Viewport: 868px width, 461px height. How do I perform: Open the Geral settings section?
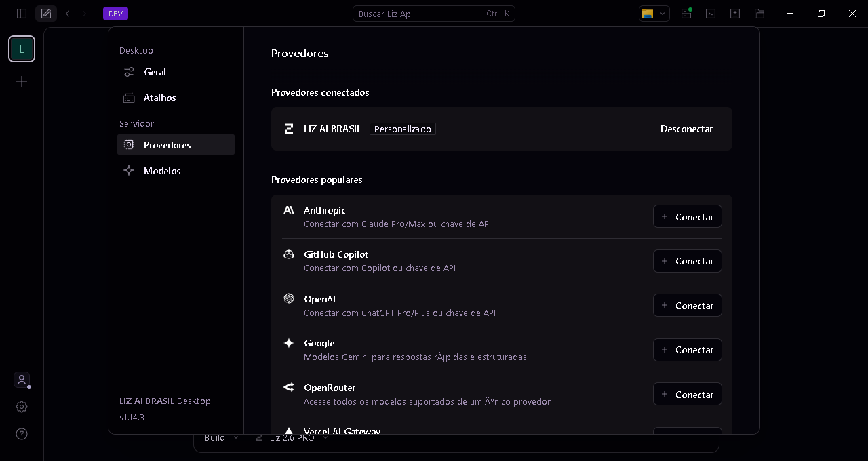click(176, 72)
